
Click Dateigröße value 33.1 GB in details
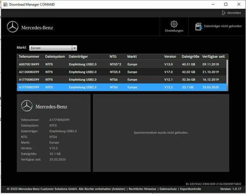click(x=55, y=154)
